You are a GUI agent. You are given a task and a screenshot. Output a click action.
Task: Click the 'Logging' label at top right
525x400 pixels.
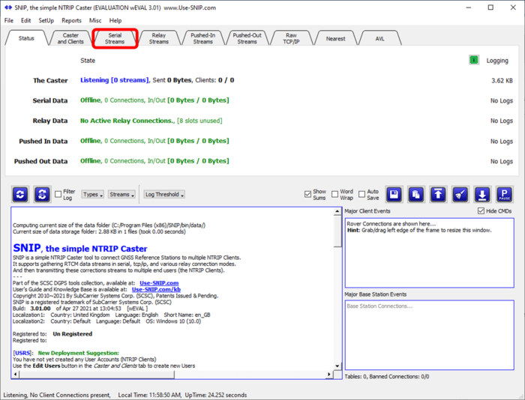click(x=497, y=61)
